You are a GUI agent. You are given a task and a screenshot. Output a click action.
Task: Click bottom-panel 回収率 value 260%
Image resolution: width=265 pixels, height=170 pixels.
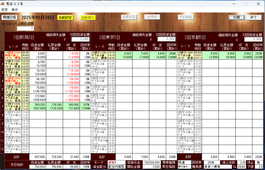tap(212, 163)
